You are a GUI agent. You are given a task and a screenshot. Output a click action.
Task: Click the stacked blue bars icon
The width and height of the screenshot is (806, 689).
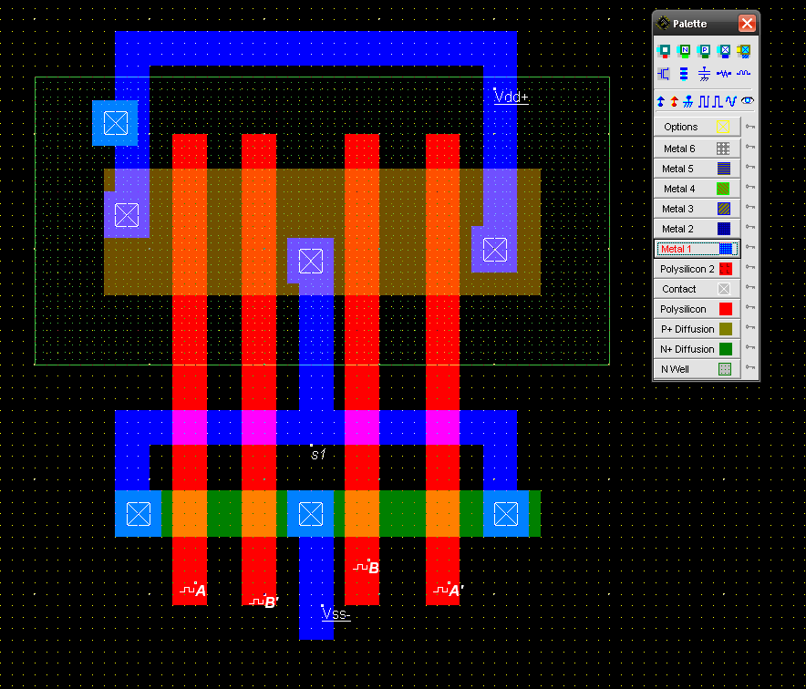pos(684,74)
